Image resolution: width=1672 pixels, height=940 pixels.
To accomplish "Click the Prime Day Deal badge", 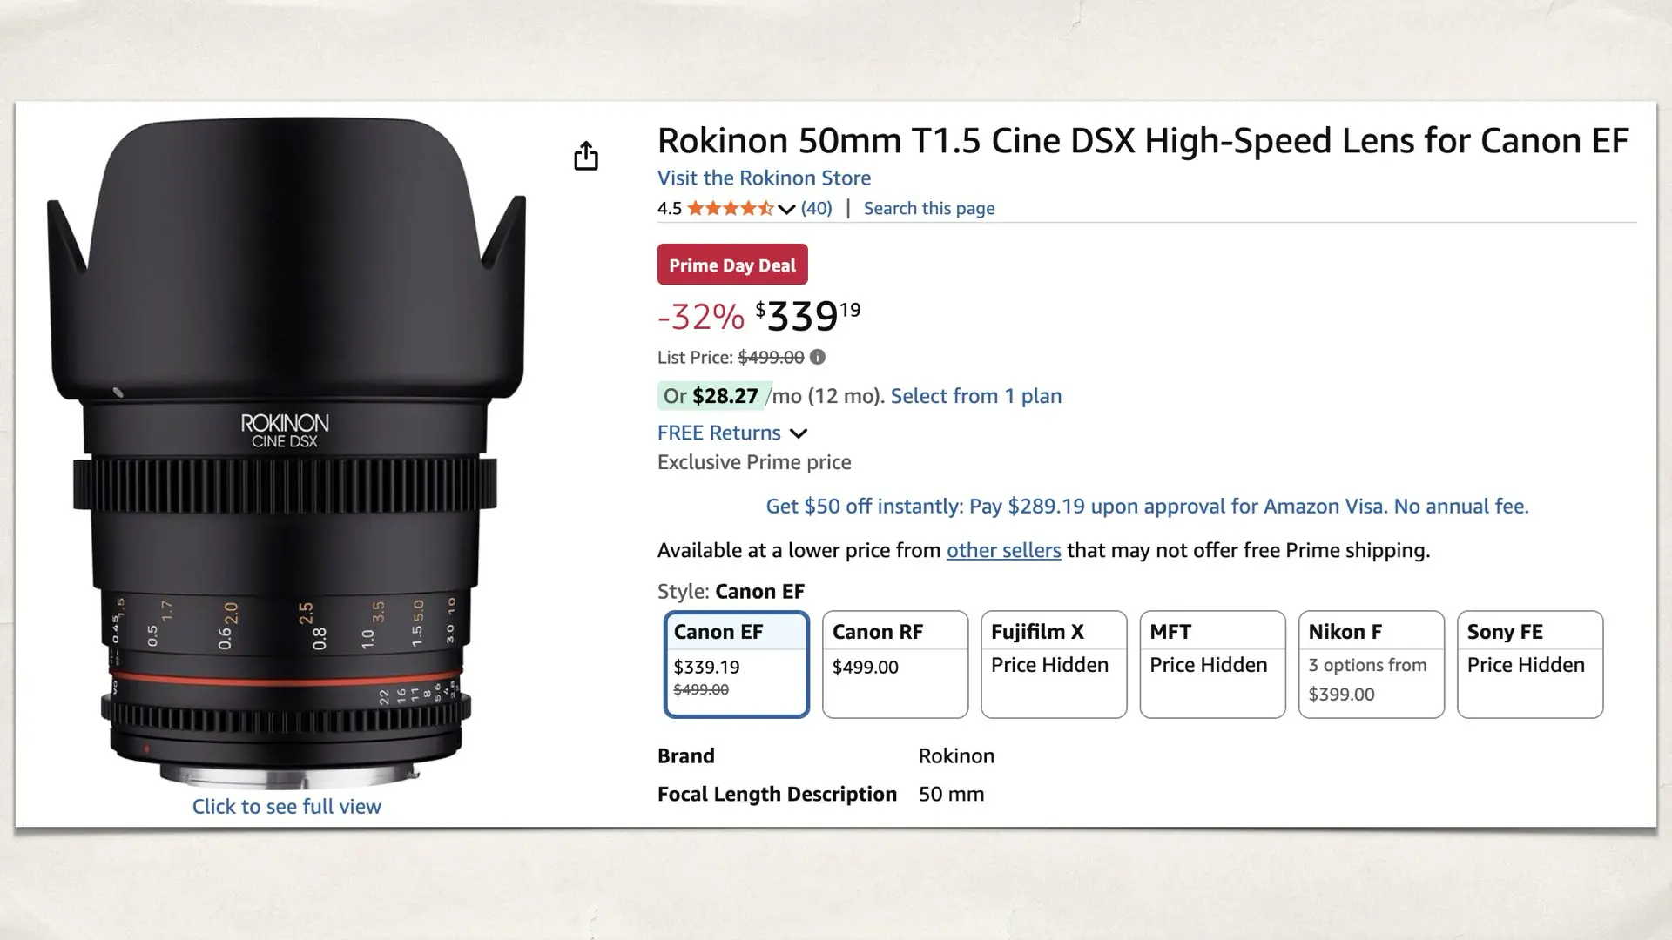I will point(731,265).
